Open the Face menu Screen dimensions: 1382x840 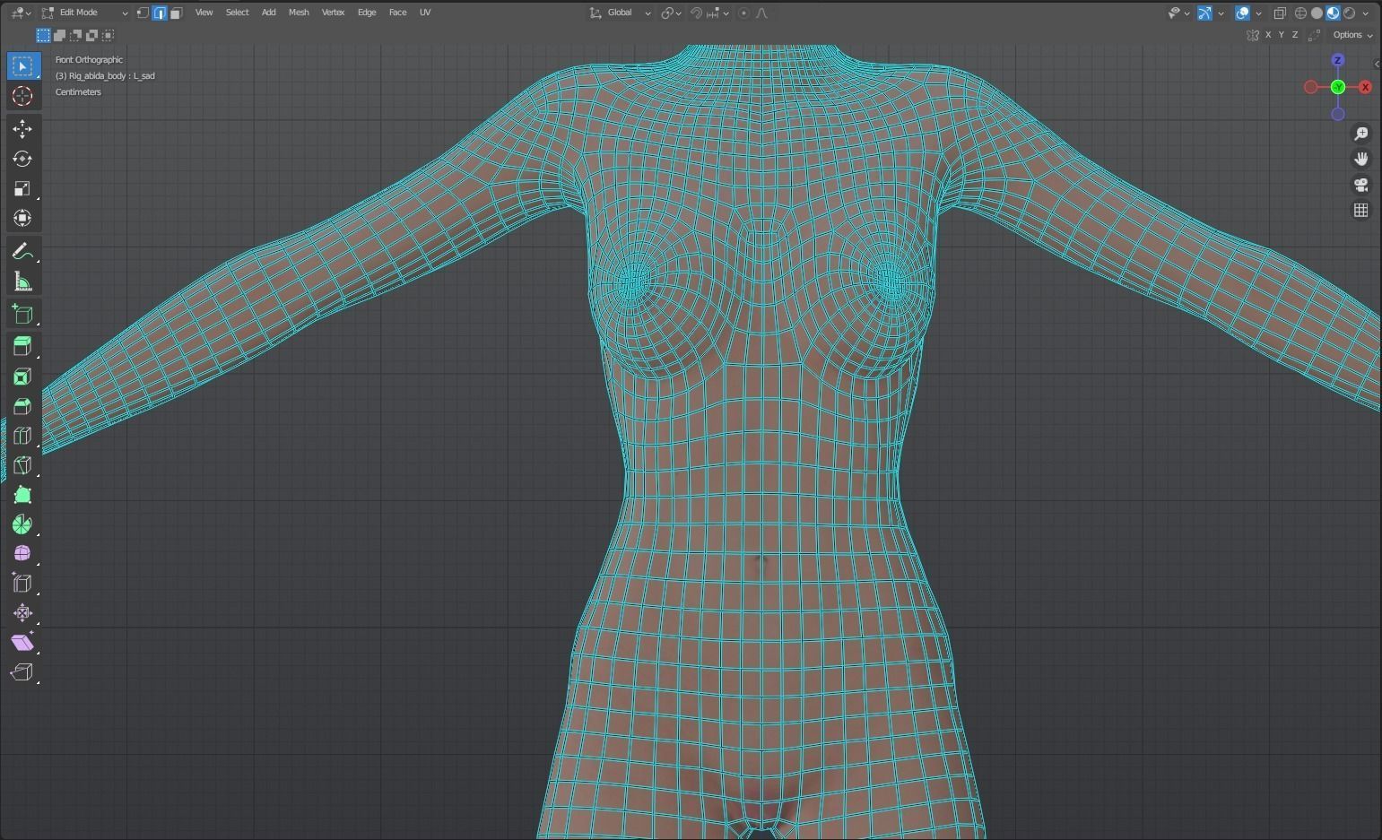click(x=397, y=13)
